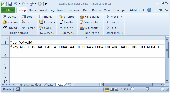The image size is (170, 93).
Task: Click the Copy icon in New menu
Action: tap(41, 28)
